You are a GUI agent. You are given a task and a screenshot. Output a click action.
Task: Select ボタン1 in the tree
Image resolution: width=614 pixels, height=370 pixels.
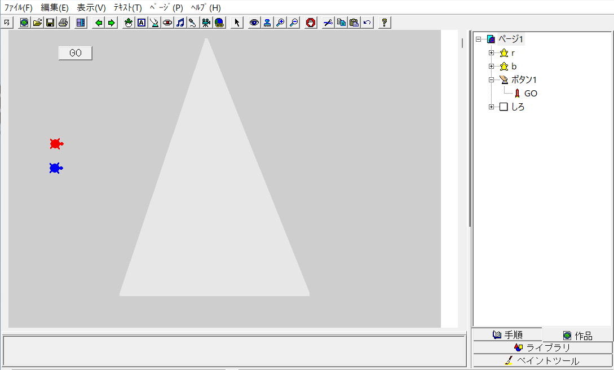[524, 80]
